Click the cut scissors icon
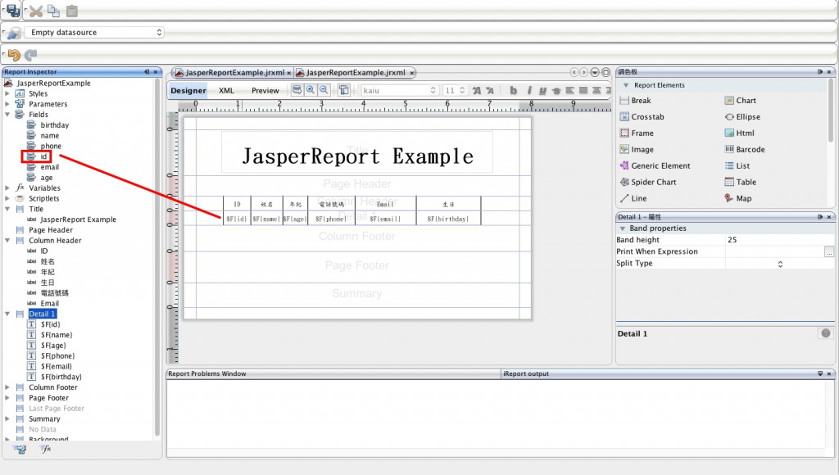 tap(36, 11)
